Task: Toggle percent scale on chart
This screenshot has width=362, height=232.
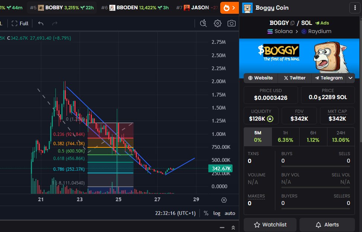Action: pos(206,213)
